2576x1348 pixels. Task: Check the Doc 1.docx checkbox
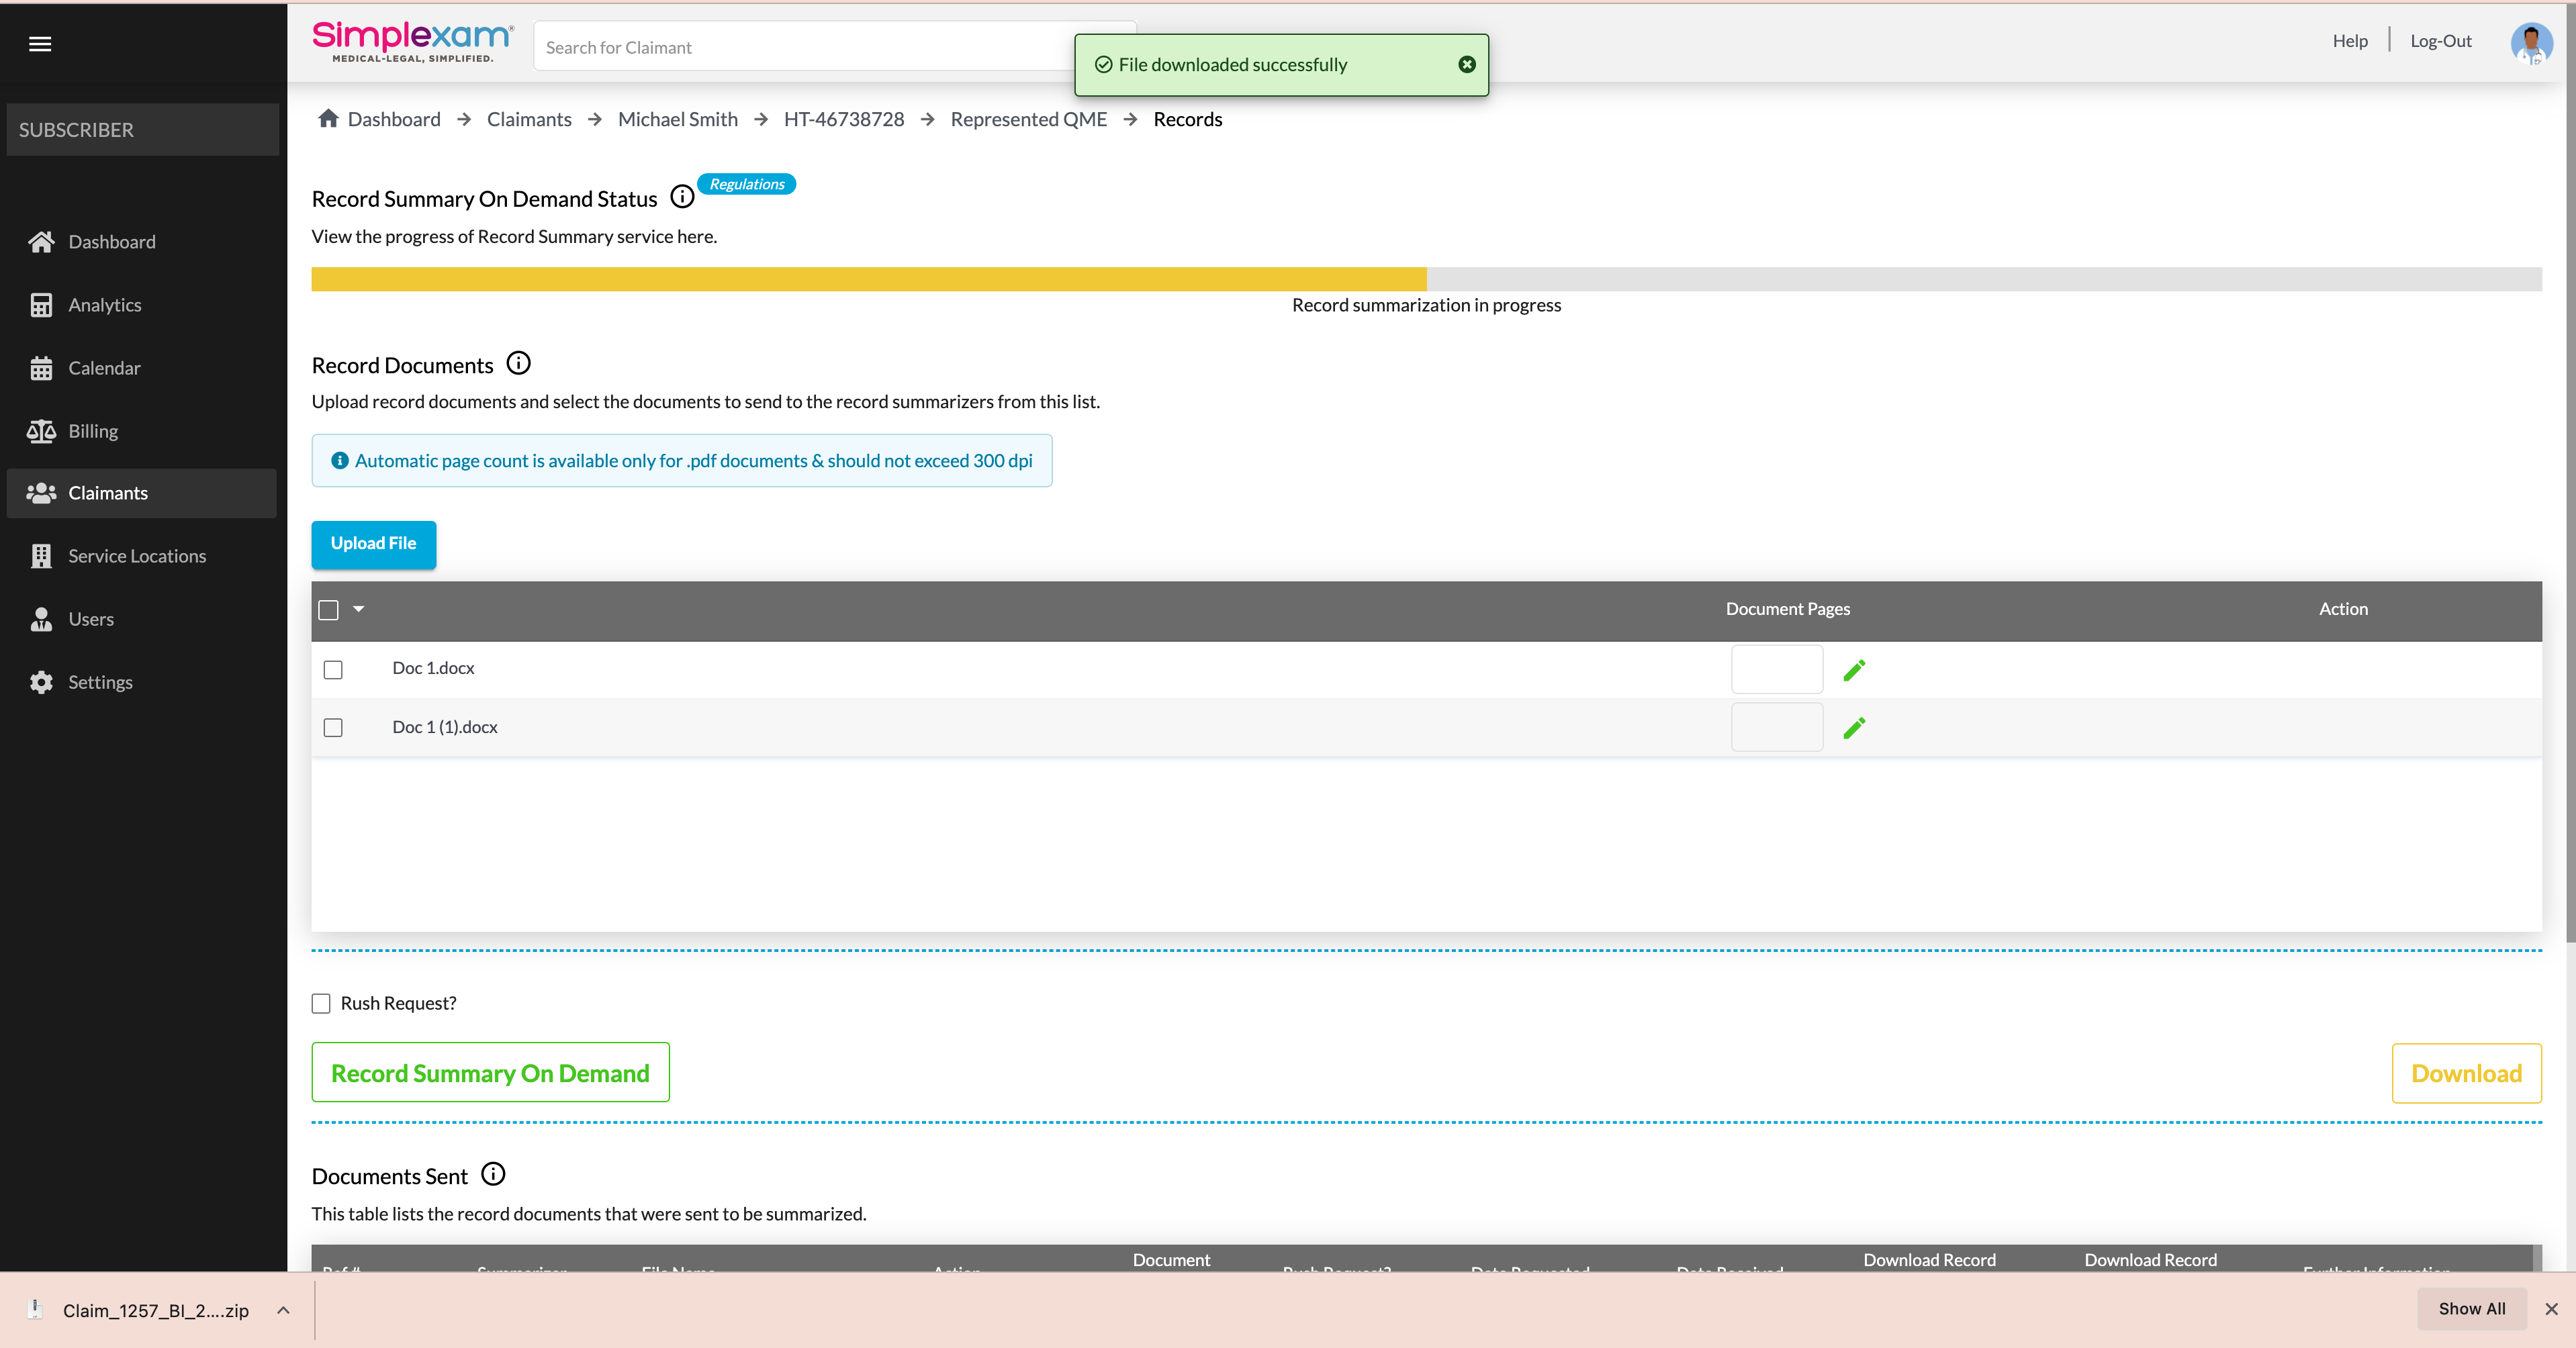click(333, 669)
